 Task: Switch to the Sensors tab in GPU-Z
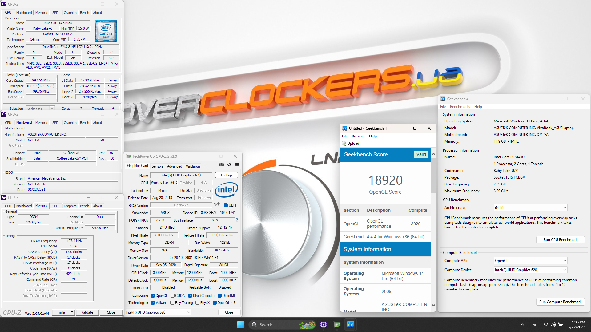coord(157,166)
